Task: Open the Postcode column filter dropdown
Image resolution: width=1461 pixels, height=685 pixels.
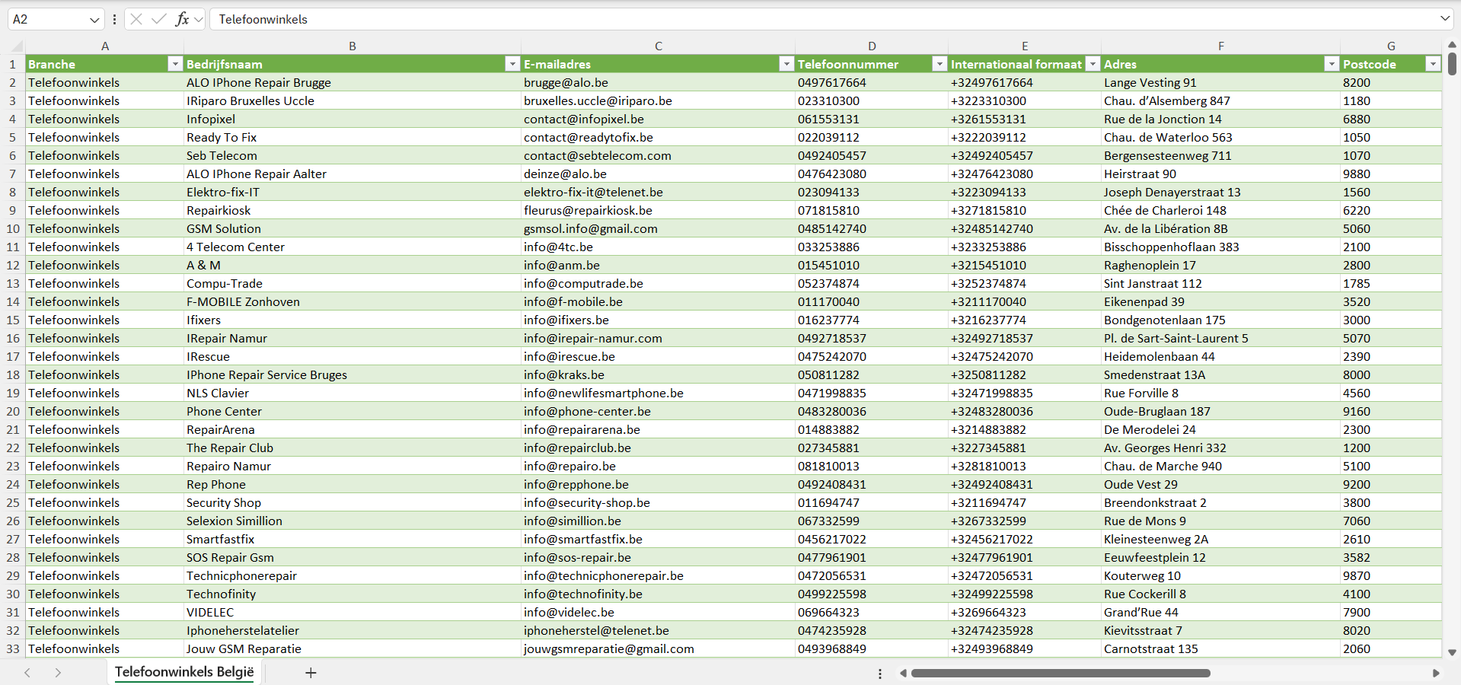Action: click(x=1433, y=64)
